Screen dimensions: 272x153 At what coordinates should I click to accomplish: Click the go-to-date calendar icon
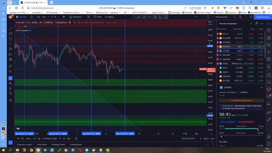click(76, 139)
